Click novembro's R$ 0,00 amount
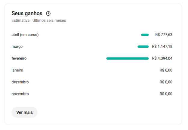This screenshot has height=130, width=188. click(166, 94)
